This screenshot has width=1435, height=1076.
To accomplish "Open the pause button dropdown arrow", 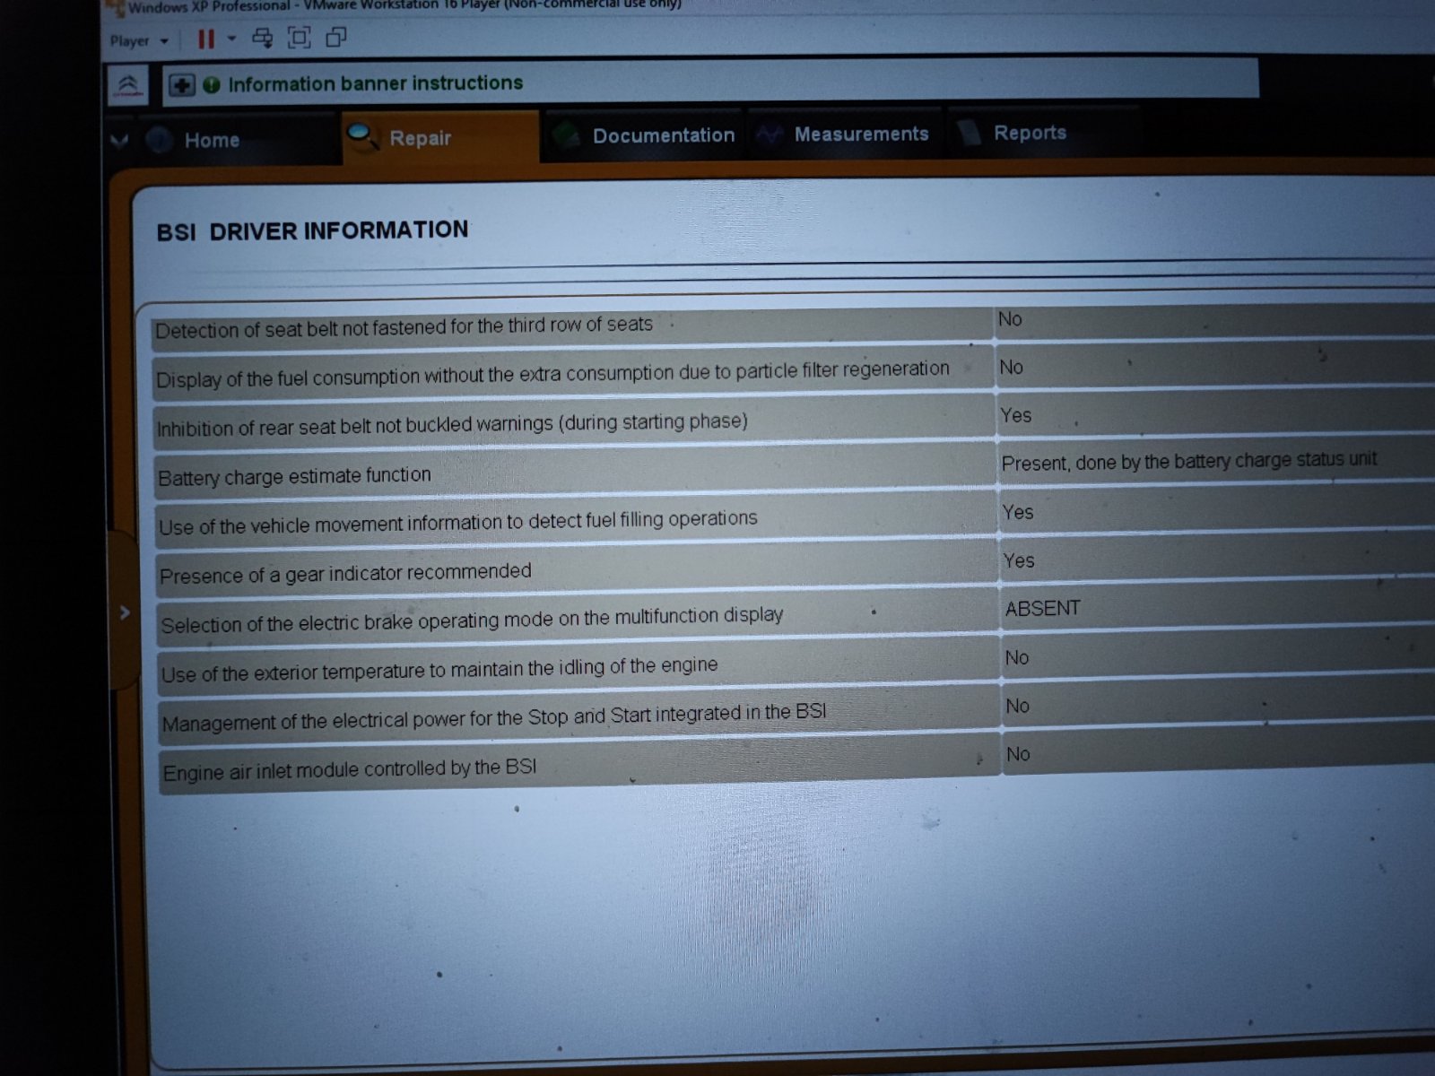I will click(x=231, y=39).
